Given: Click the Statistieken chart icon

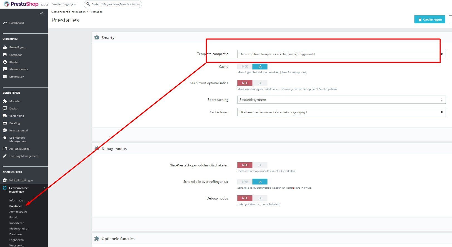Looking at the screenshot, I should [5, 77].
